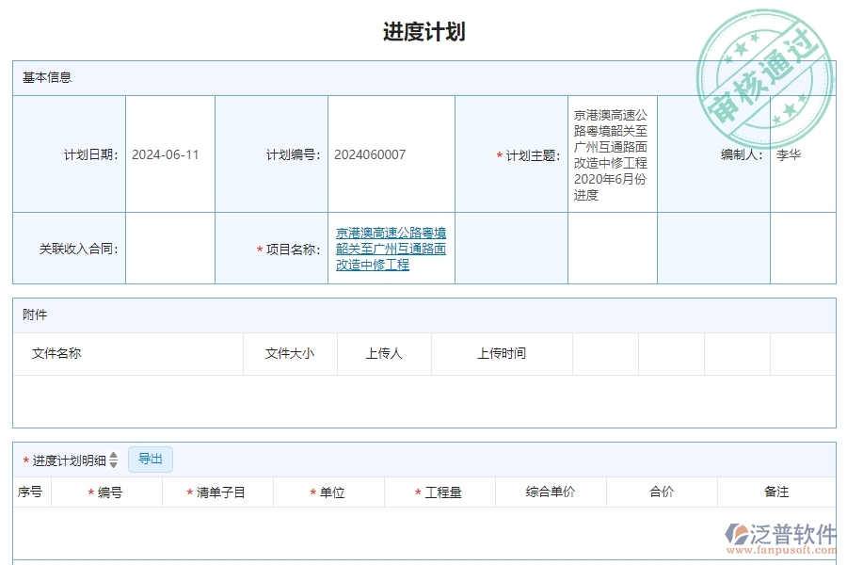Click the 计划编号 field showing 2024060007
847x565 pixels.
pyautogui.click(x=390, y=153)
